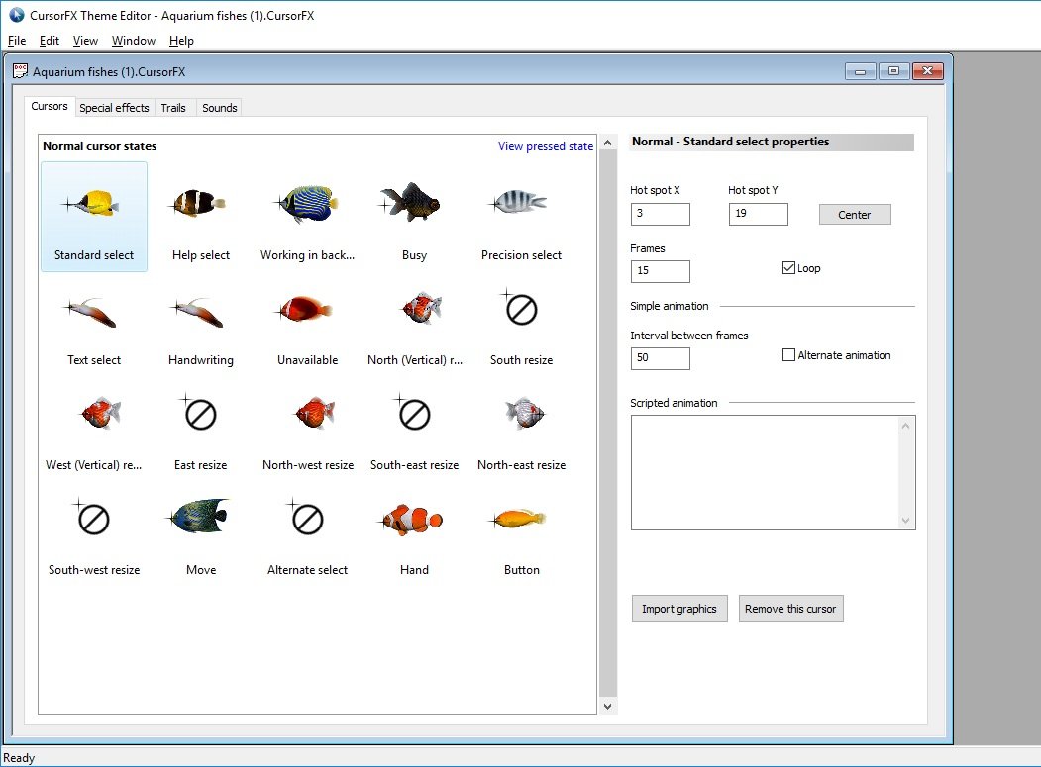This screenshot has width=1041, height=767.
Task: Click the Frames input field
Action: pyautogui.click(x=660, y=271)
